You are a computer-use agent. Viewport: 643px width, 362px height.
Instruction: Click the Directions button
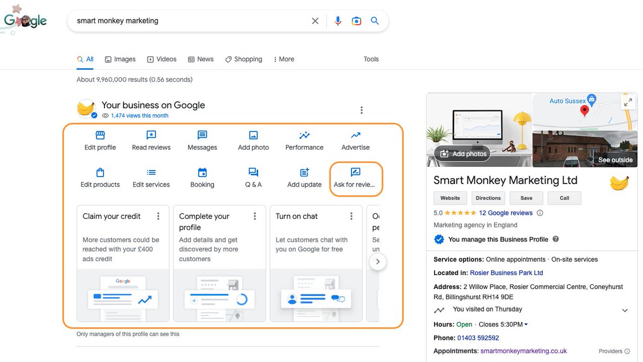click(x=489, y=198)
